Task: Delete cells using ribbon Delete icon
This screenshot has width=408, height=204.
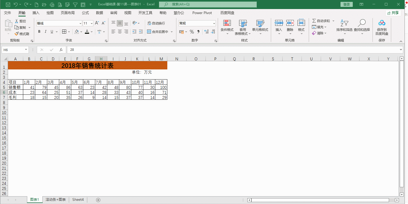Action: coord(290,23)
